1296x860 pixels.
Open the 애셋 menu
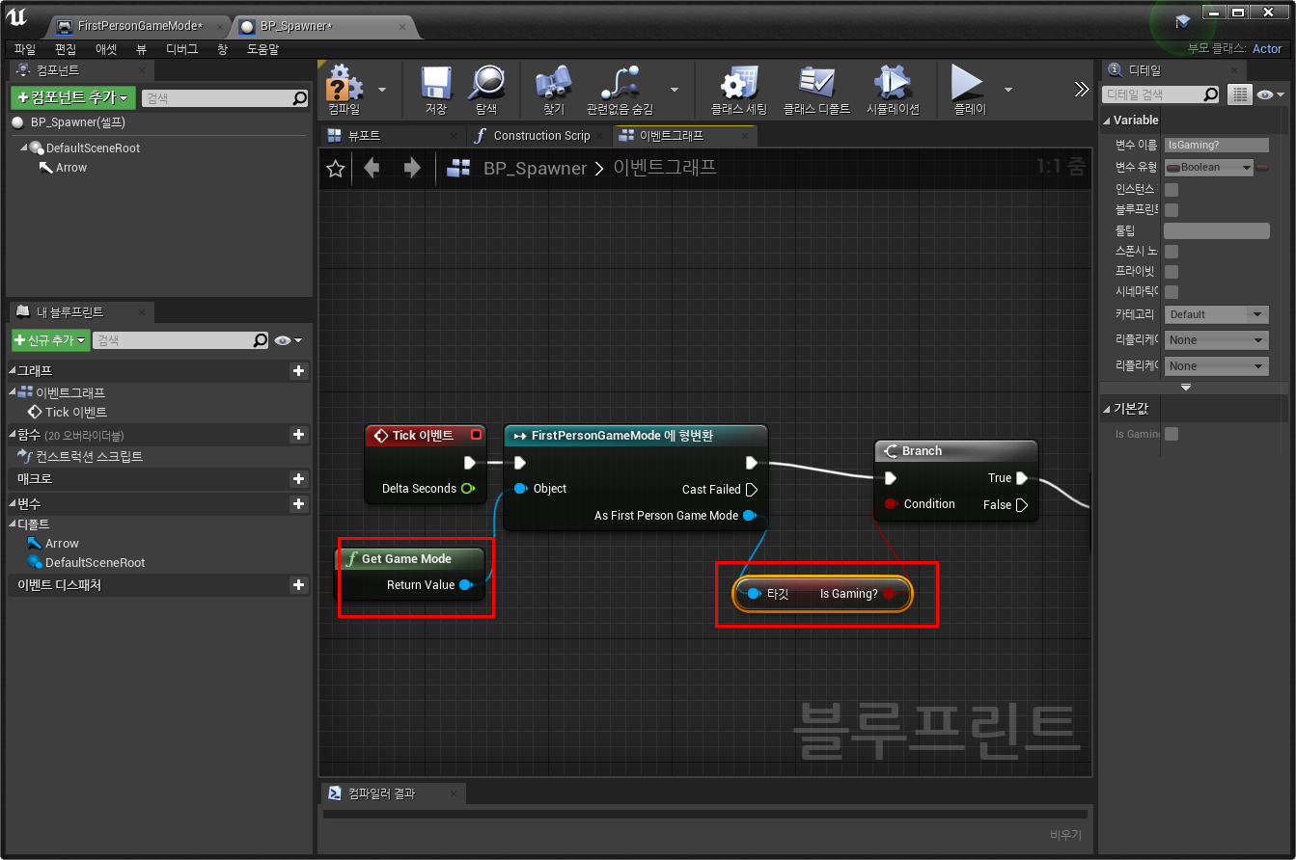(x=106, y=49)
